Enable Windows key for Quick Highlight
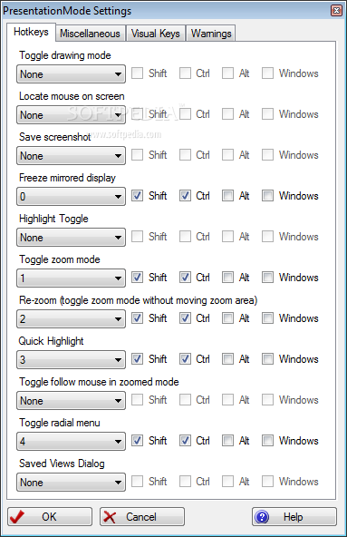 tap(267, 359)
